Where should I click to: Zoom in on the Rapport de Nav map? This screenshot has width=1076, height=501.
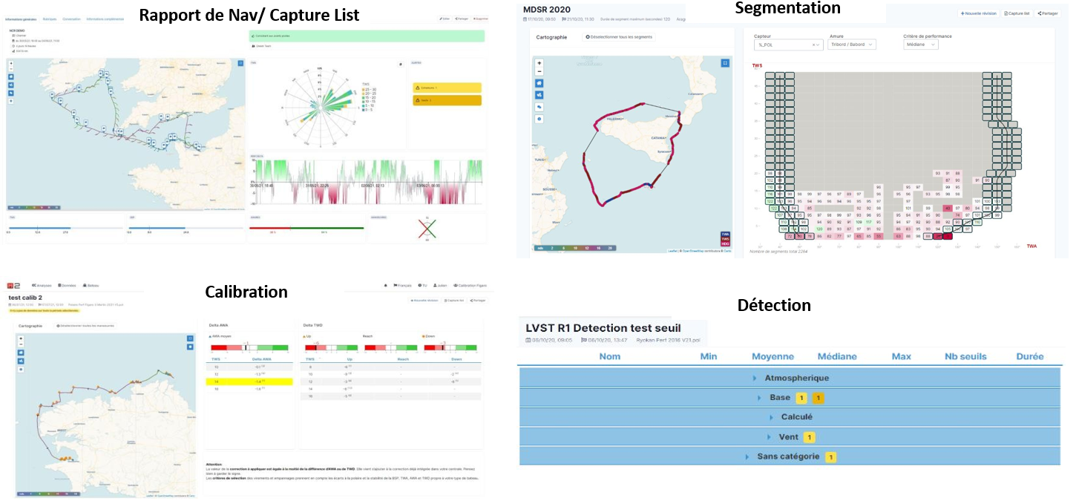click(x=11, y=63)
